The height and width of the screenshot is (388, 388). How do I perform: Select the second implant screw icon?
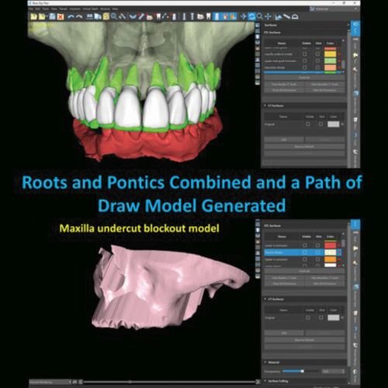click(192, 17)
